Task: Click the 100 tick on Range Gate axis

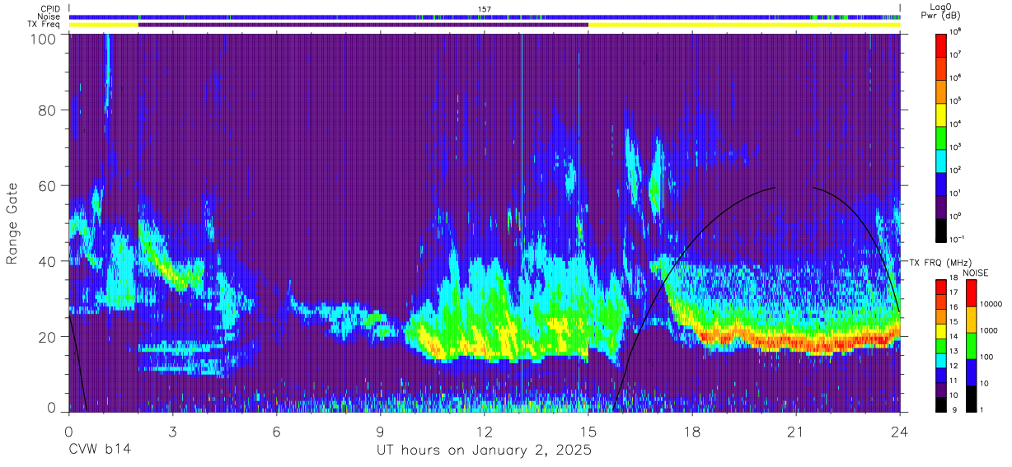Action: click(44, 39)
